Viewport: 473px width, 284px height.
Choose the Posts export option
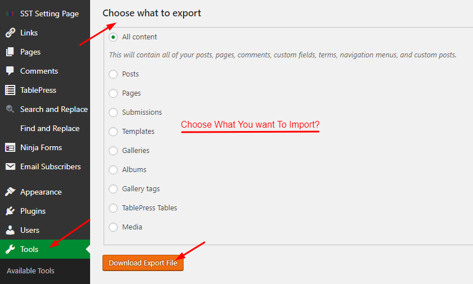pyautogui.click(x=113, y=74)
